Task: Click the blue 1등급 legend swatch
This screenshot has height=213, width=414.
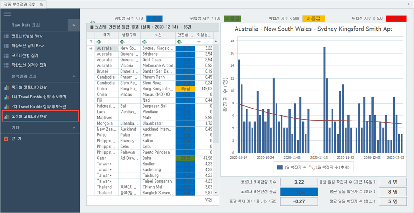Action: 154,18
